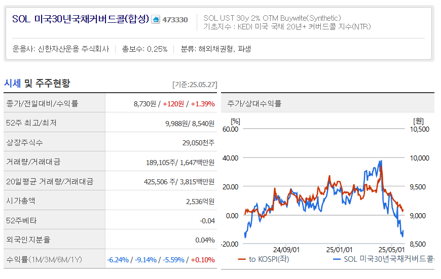Image resolution: width=441 pixels, height=279 pixels.
Task: Click the 거래량/거래대금 row label
Action: pyautogui.click(x=33, y=162)
